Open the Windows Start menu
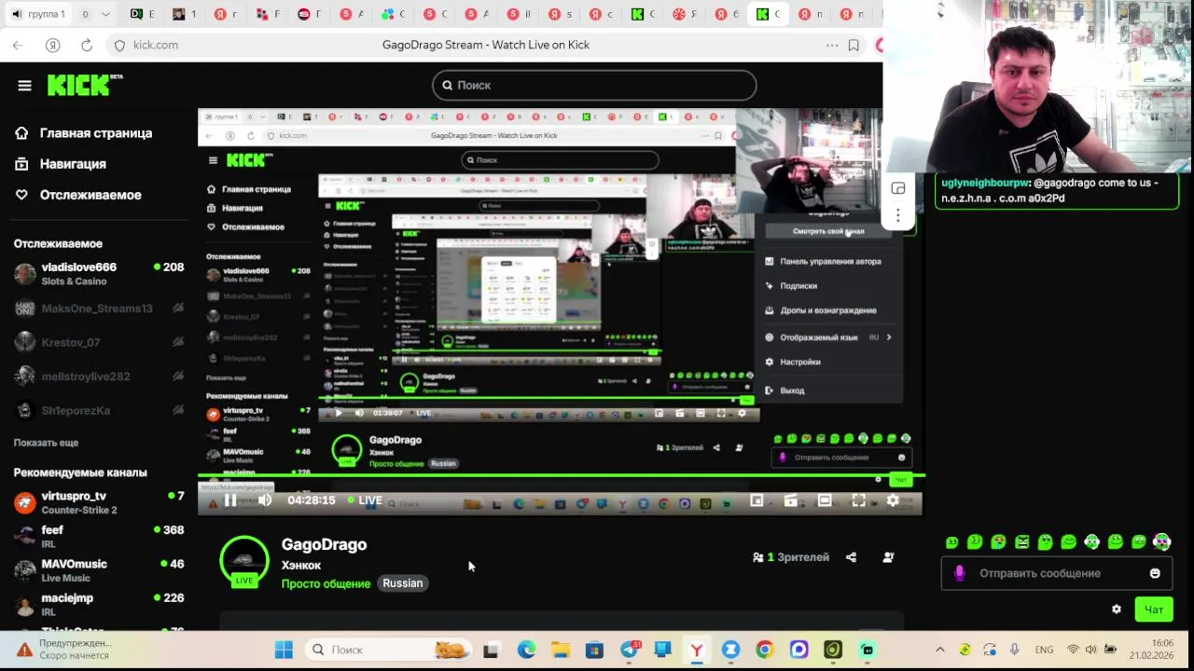 pos(285,650)
